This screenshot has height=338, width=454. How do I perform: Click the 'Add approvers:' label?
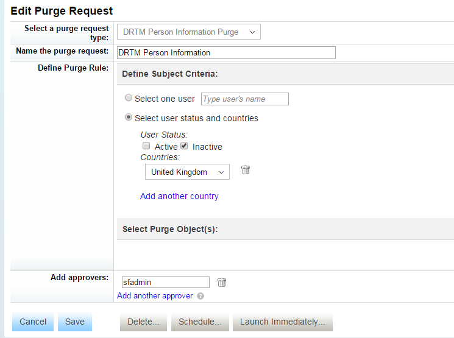tap(80, 277)
